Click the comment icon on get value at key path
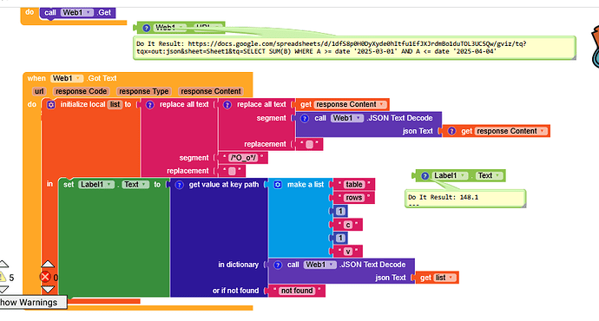599x321 pixels. pos(179,185)
